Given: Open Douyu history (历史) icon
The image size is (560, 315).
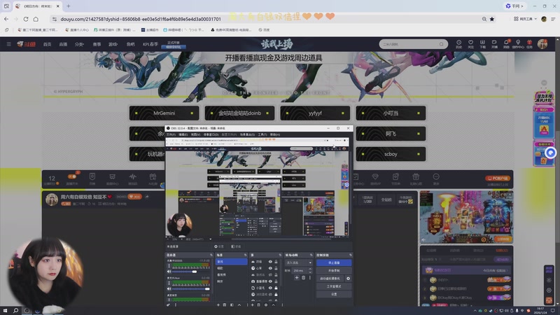Looking at the screenshot, I should coord(459,43).
